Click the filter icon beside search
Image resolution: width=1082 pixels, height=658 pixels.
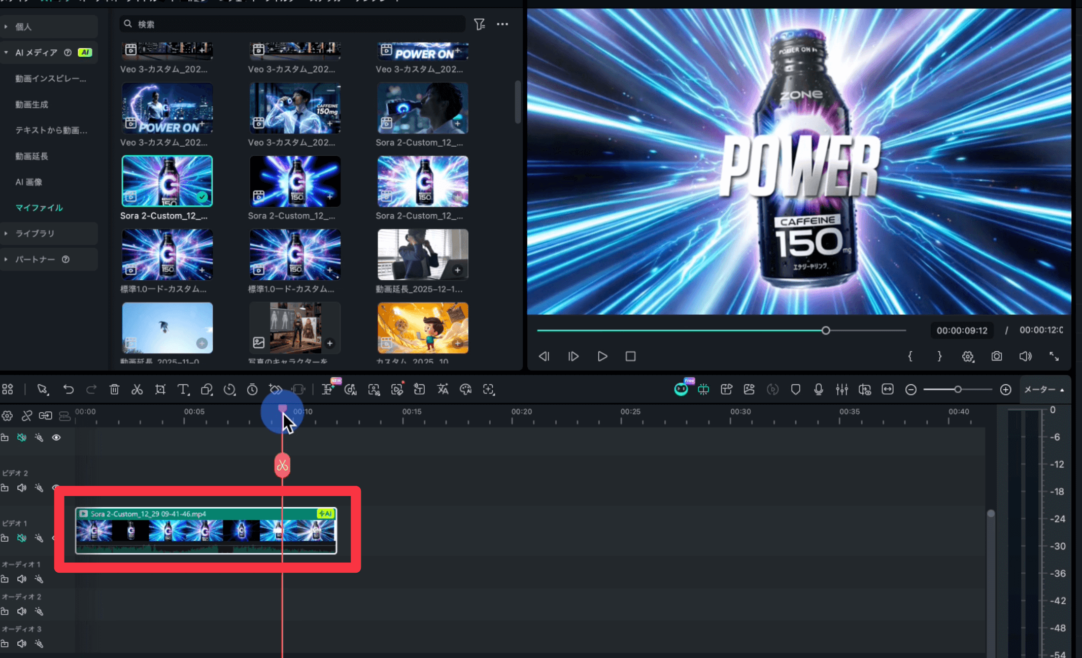tap(479, 24)
